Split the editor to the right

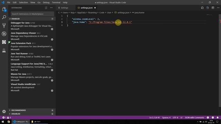(x=213, y=8)
